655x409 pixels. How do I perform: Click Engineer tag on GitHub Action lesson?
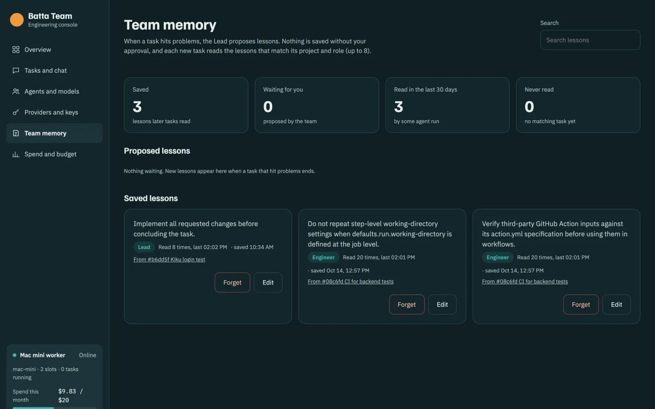pyautogui.click(x=497, y=257)
